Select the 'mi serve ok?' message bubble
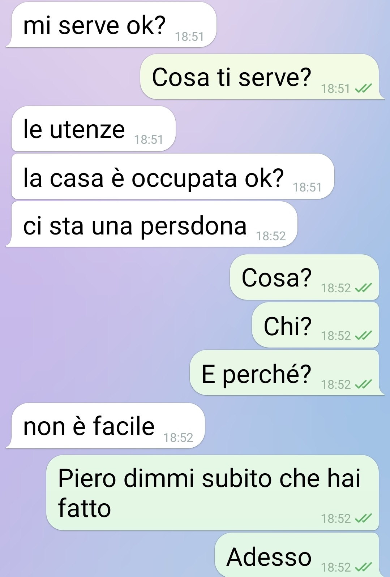Viewport: 390px width, 577px height. click(x=111, y=25)
